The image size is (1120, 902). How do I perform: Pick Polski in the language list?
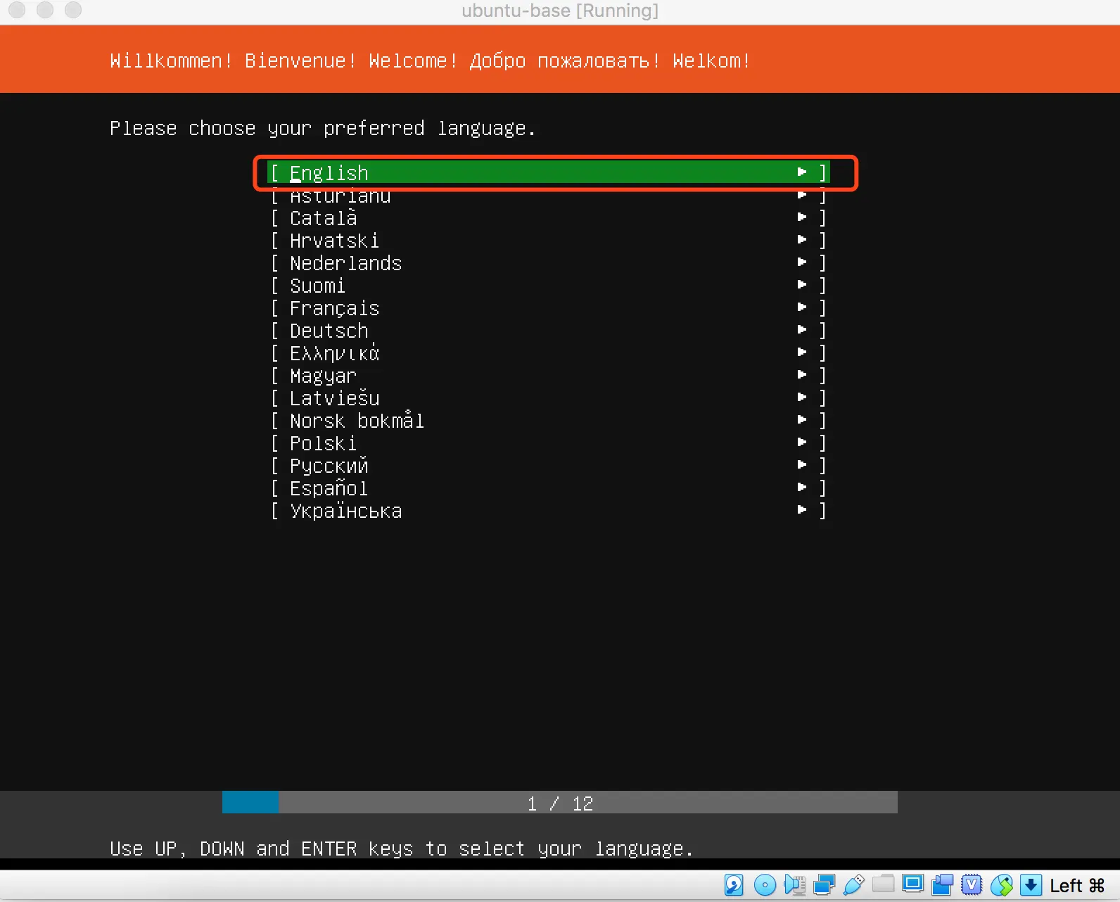(324, 443)
